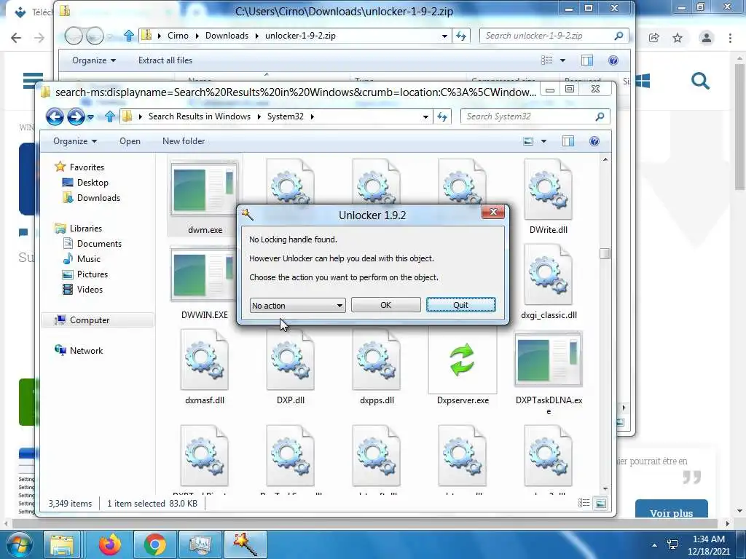The height and width of the screenshot is (559, 746).
Task: Open help in zip window
Action: (x=613, y=60)
